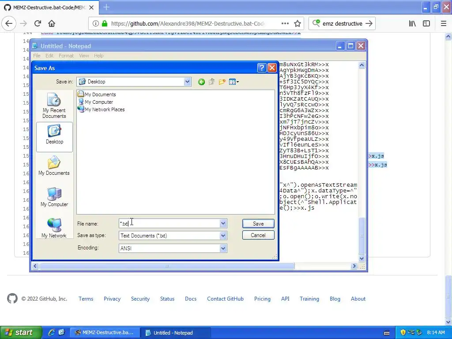
Task: Open GitHub Pricing footer link
Action: tap(262, 299)
